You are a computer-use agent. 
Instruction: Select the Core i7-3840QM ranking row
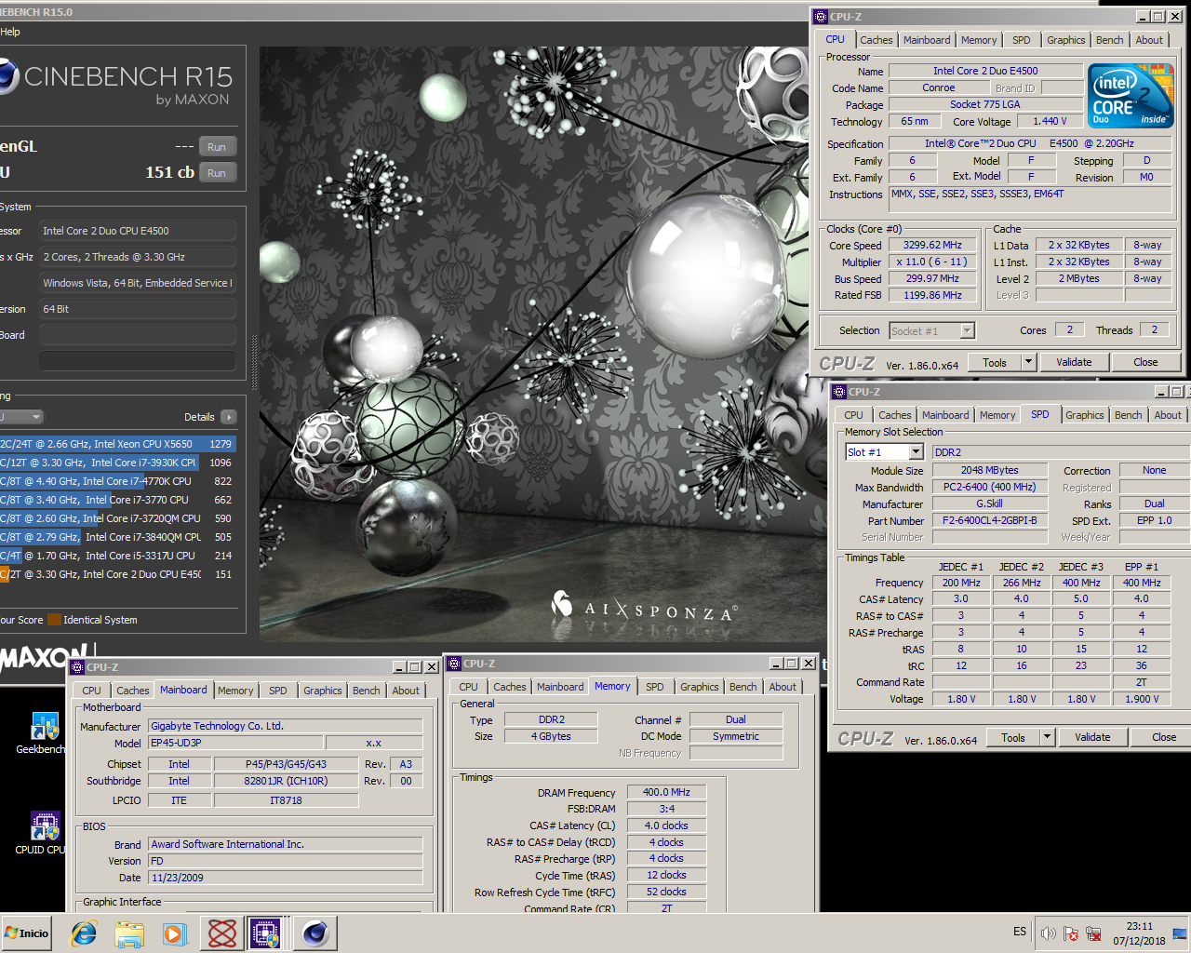117,537
